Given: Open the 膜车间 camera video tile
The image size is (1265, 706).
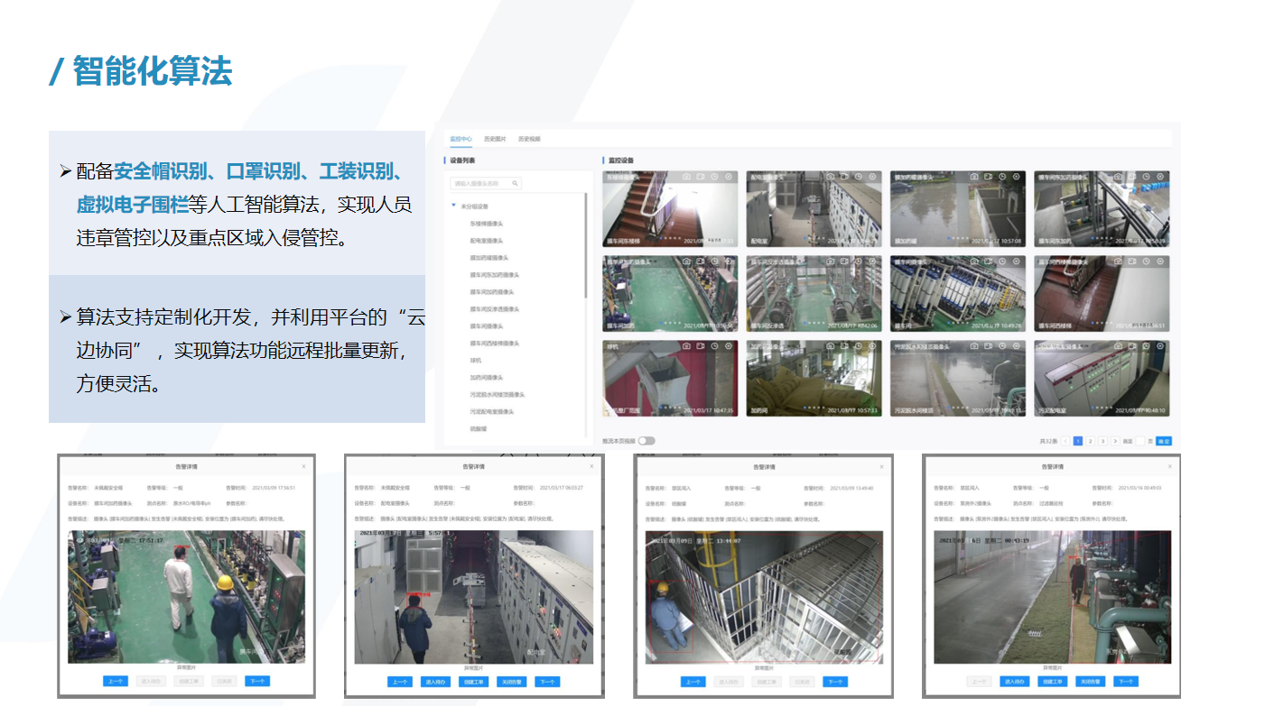Looking at the screenshot, I should (958, 294).
